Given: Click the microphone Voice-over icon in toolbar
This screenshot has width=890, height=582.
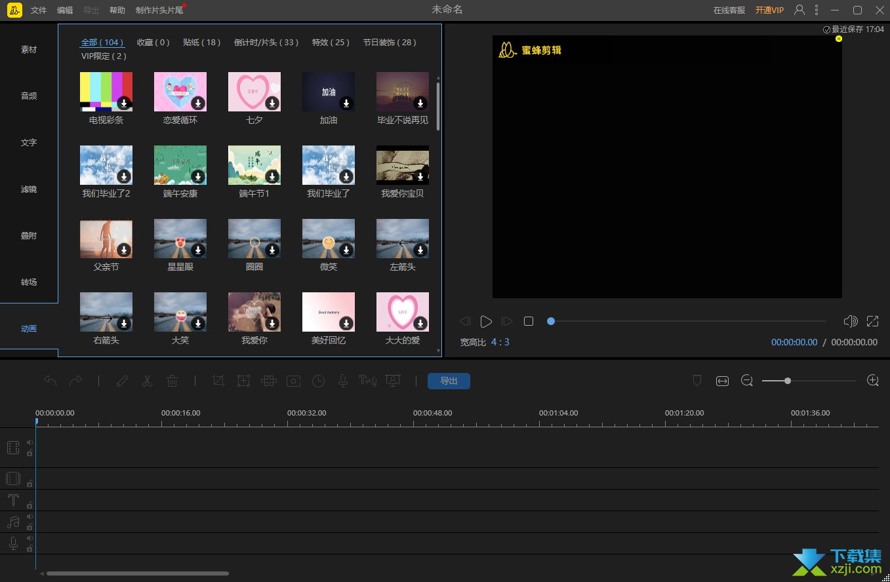Looking at the screenshot, I should tap(342, 381).
